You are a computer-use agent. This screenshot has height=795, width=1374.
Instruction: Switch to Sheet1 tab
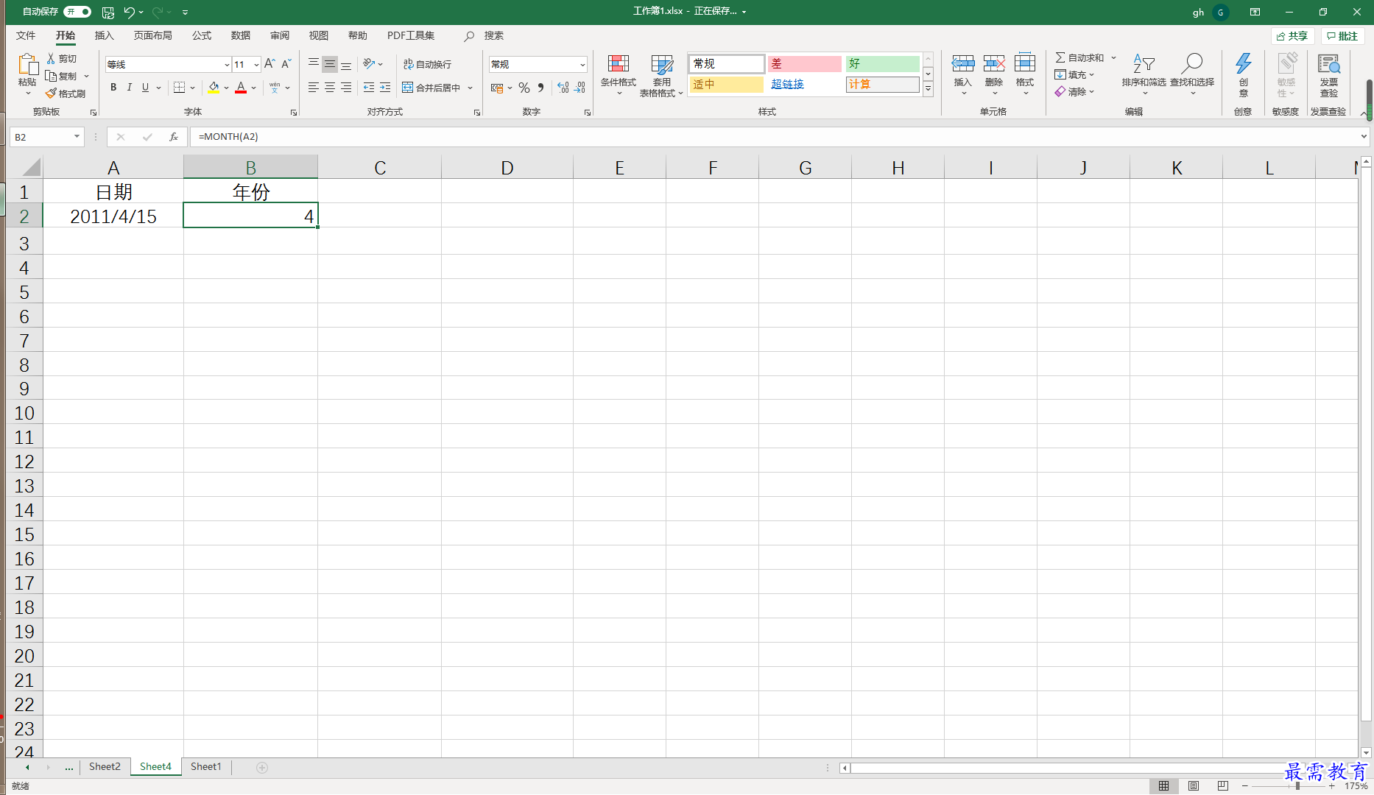tap(206, 767)
